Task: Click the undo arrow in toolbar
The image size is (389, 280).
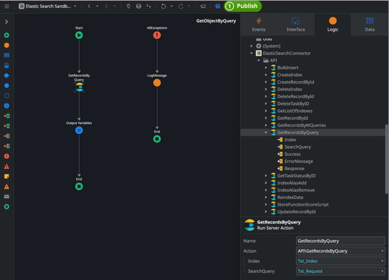Action: click(x=163, y=6)
